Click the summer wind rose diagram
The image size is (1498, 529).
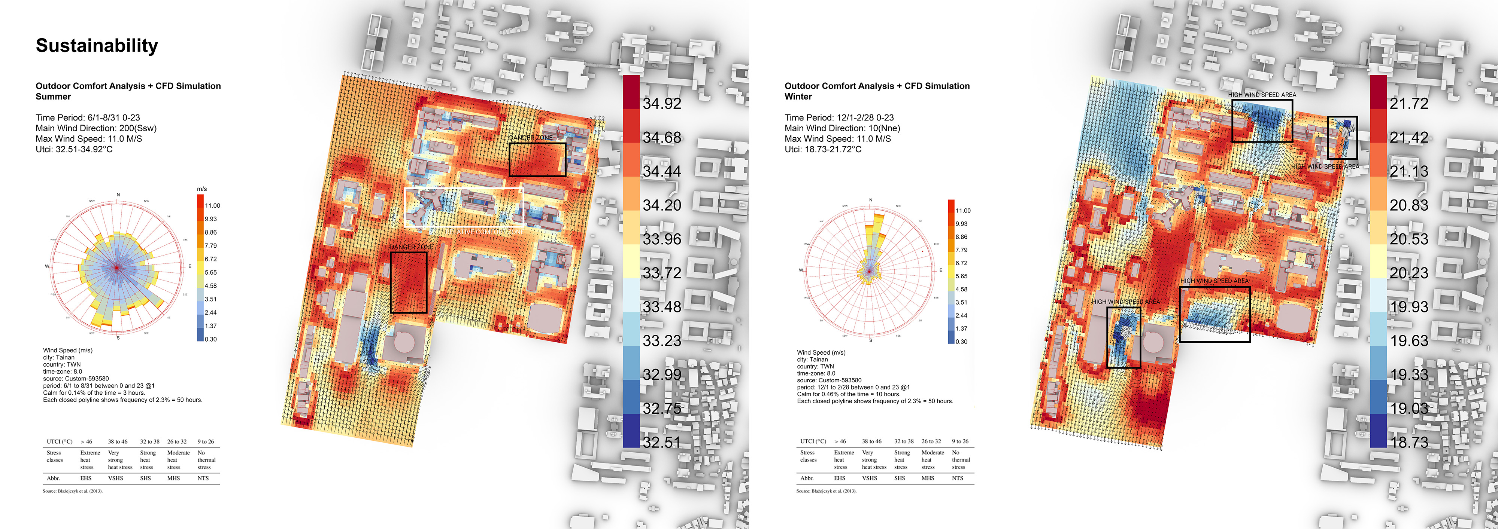[117, 267]
